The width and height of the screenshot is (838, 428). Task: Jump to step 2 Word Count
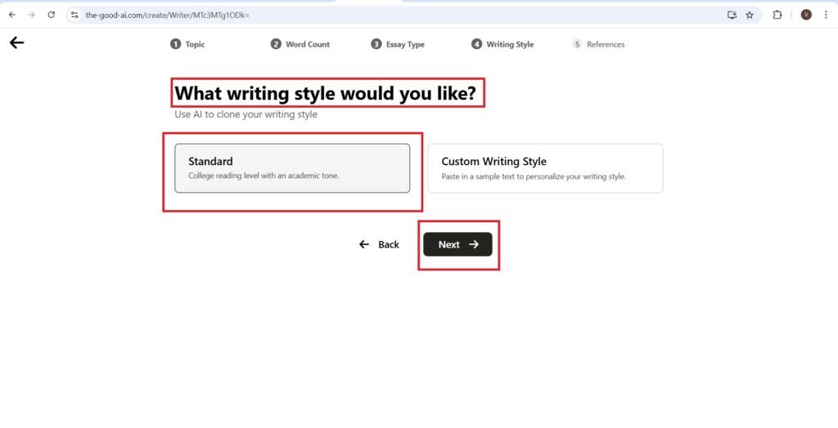(300, 44)
